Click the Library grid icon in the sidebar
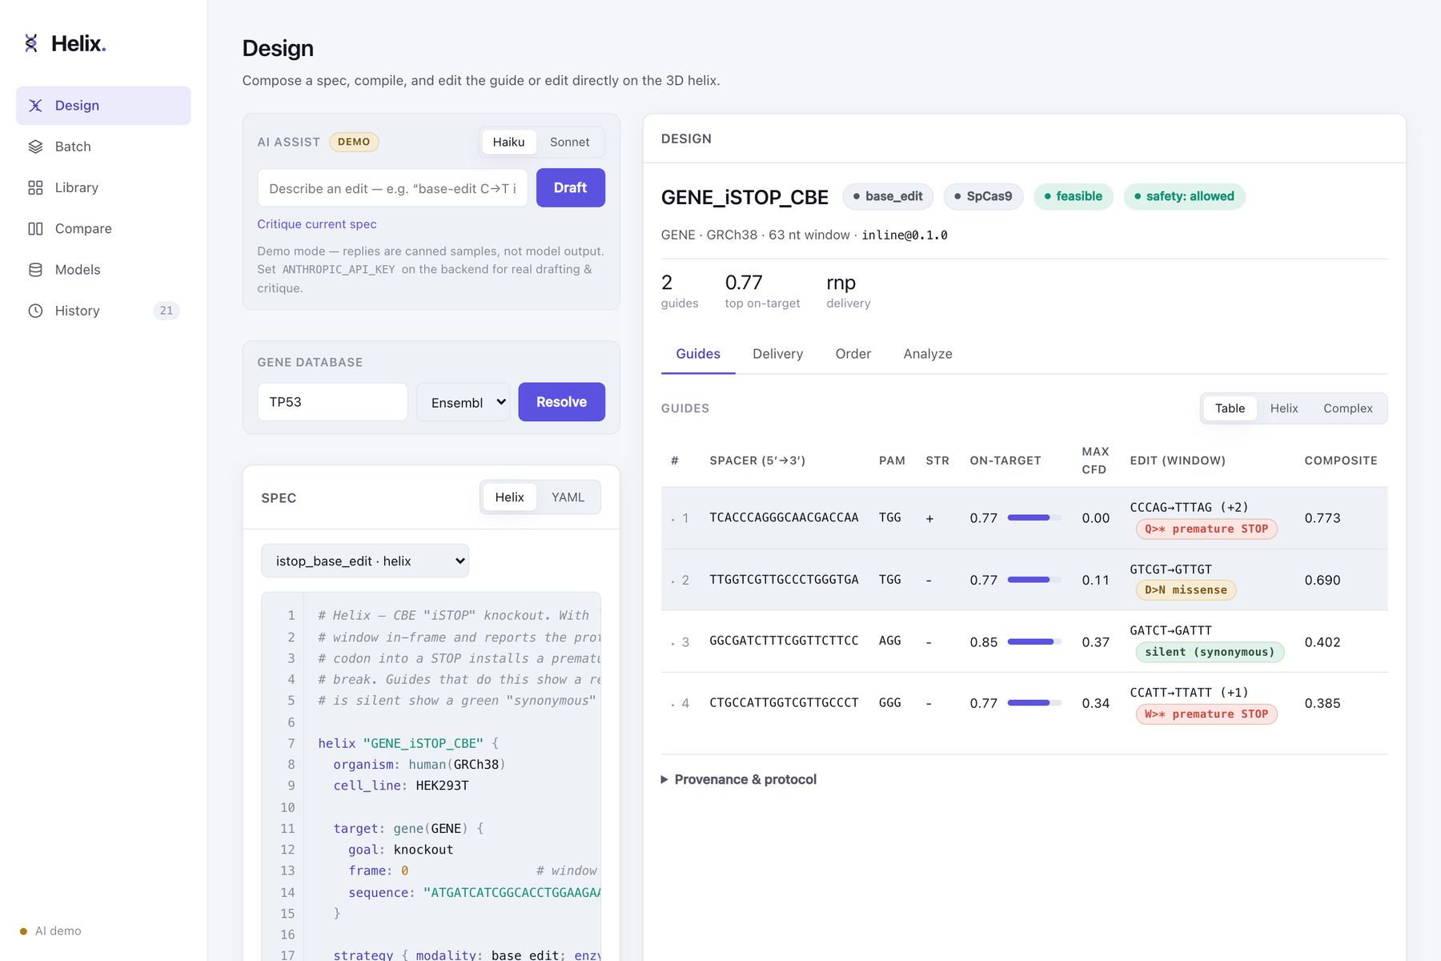Viewport: 1441px width, 961px height. point(35,187)
